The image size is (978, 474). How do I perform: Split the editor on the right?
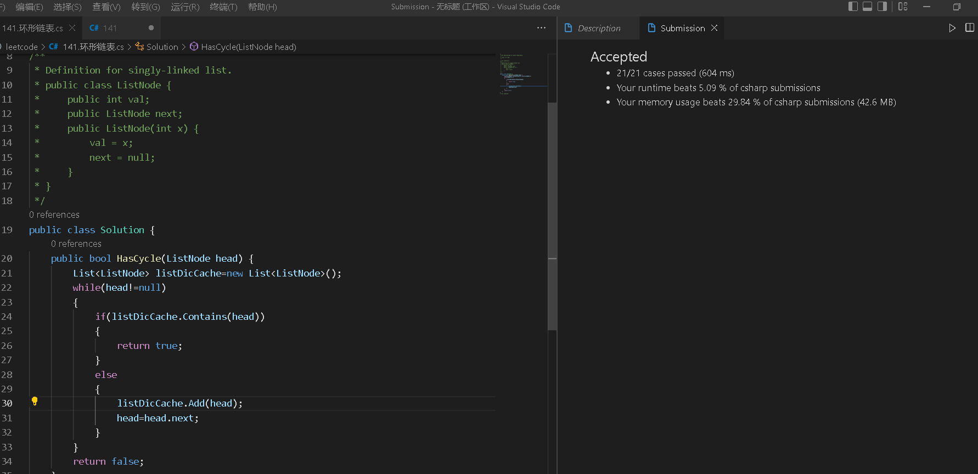(970, 28)
